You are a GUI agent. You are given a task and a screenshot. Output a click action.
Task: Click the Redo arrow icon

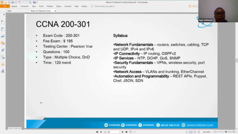[x=26, y=2]
